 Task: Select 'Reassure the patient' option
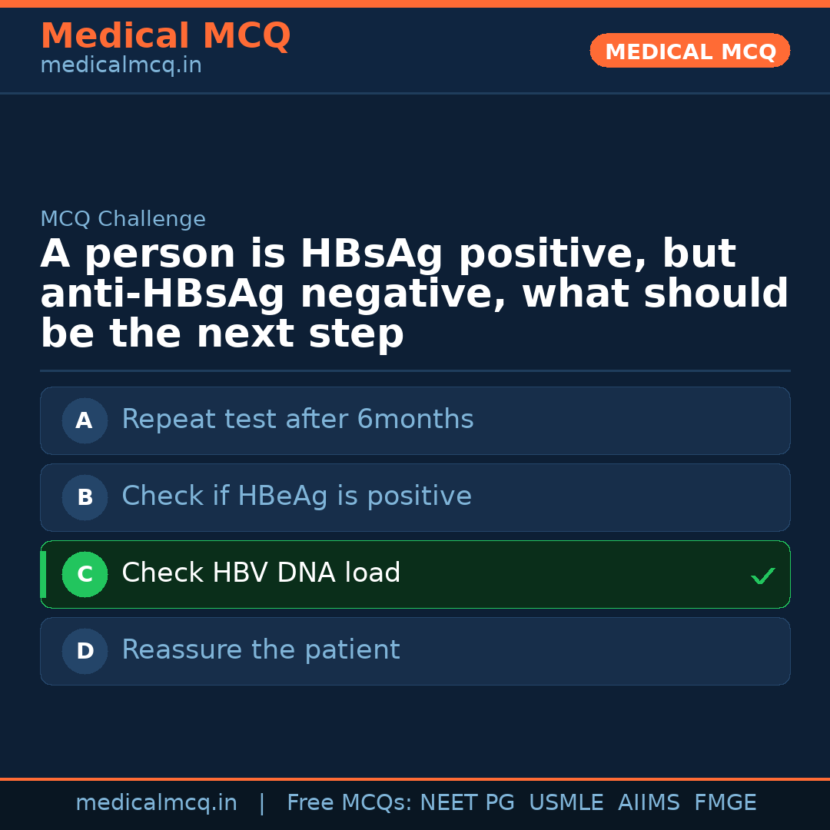click(x=261, y=650)
